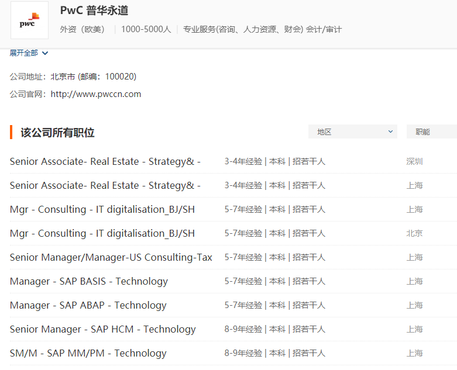The image size is (457, 370).
Task: Click the PwC 普华永道 company title
Action: [x=94, y=10]
